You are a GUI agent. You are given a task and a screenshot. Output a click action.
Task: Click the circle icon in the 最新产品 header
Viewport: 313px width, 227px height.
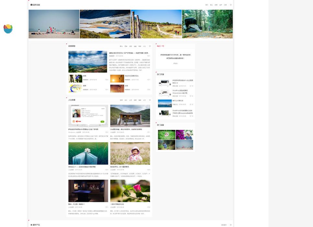(x=231, y=225)
